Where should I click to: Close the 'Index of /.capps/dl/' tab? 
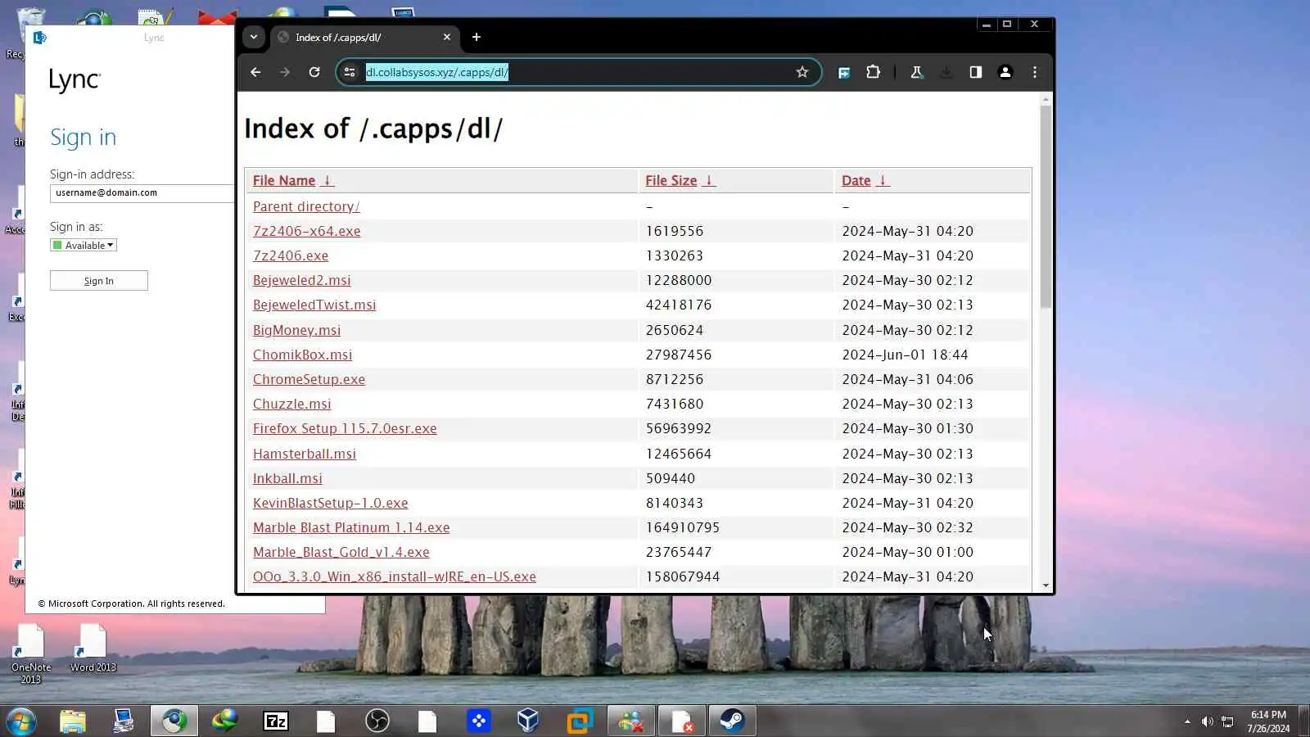447,37
